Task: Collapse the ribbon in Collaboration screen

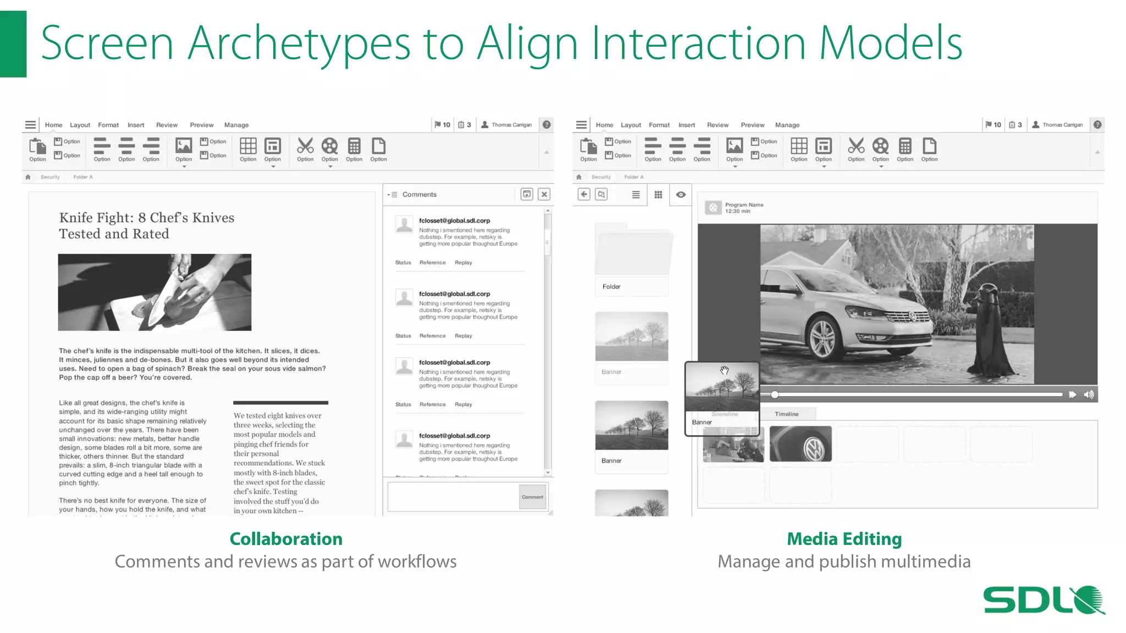Action: click(x=547, y=152)
